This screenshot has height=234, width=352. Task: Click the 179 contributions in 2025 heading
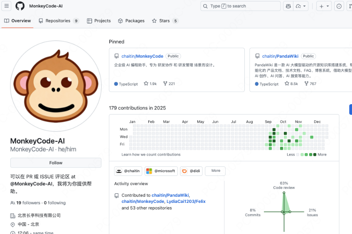138,108
